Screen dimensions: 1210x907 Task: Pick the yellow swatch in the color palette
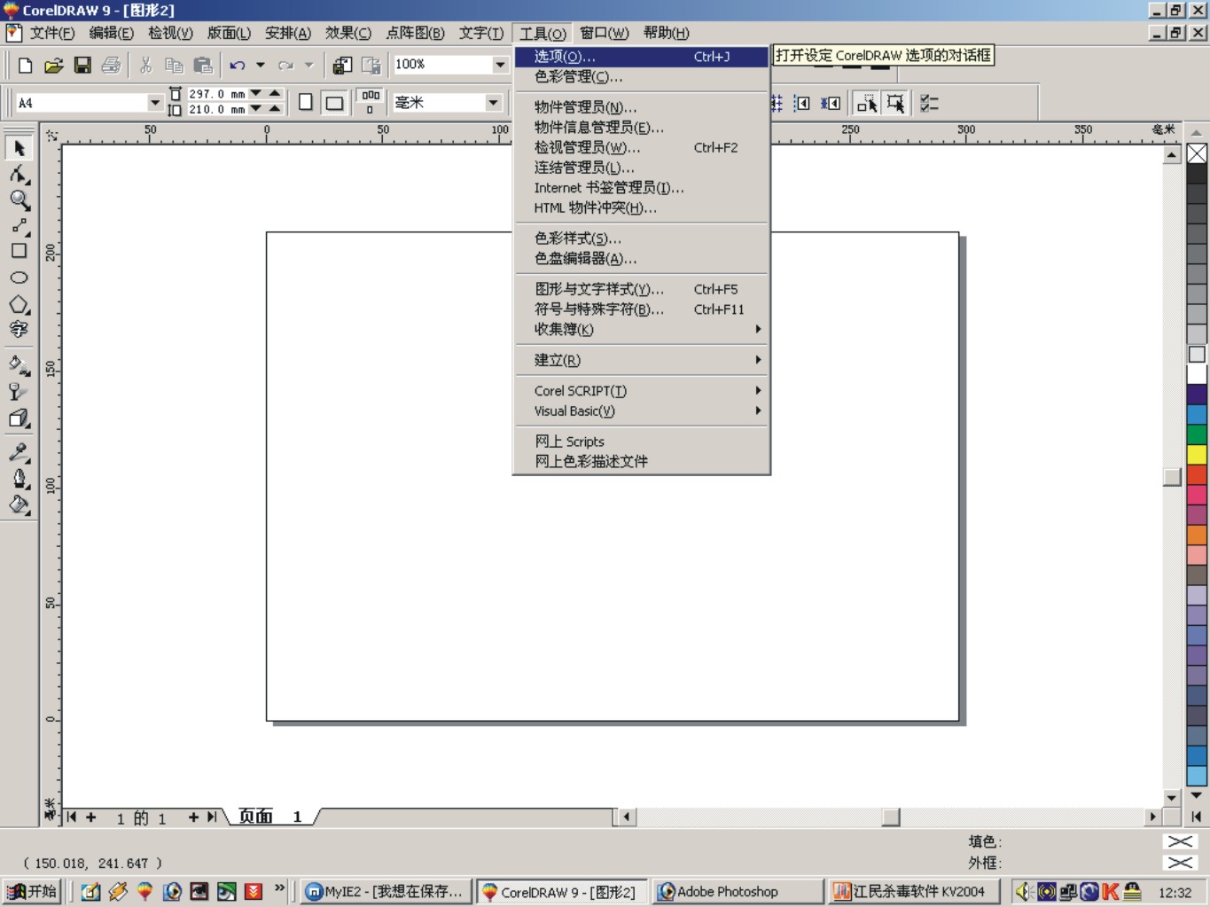pyautogui.click(x=1197, y=455)
